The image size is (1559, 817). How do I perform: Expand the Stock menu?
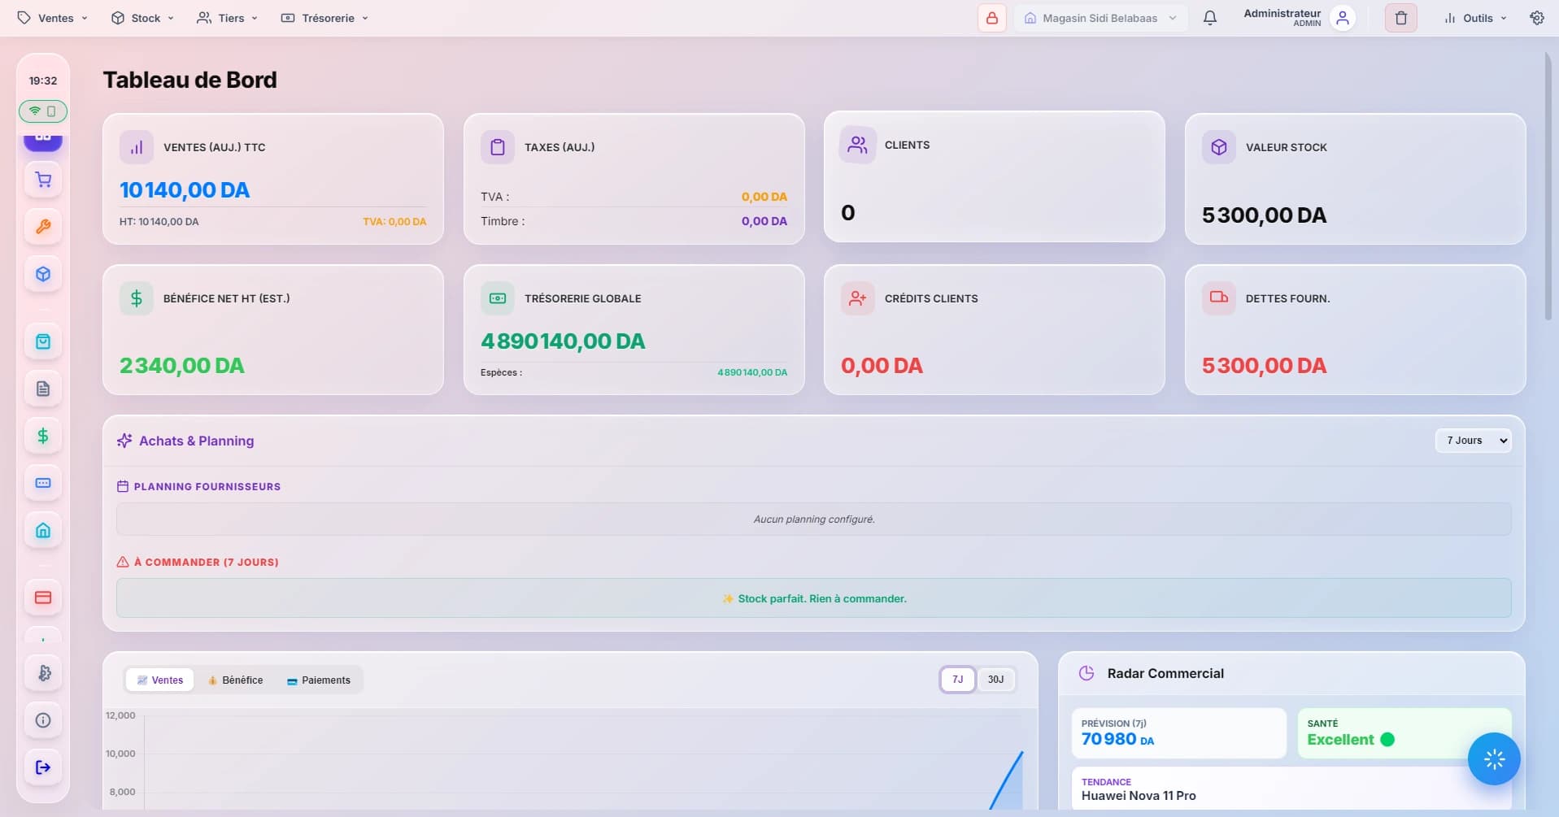click(x=143, y=18)
